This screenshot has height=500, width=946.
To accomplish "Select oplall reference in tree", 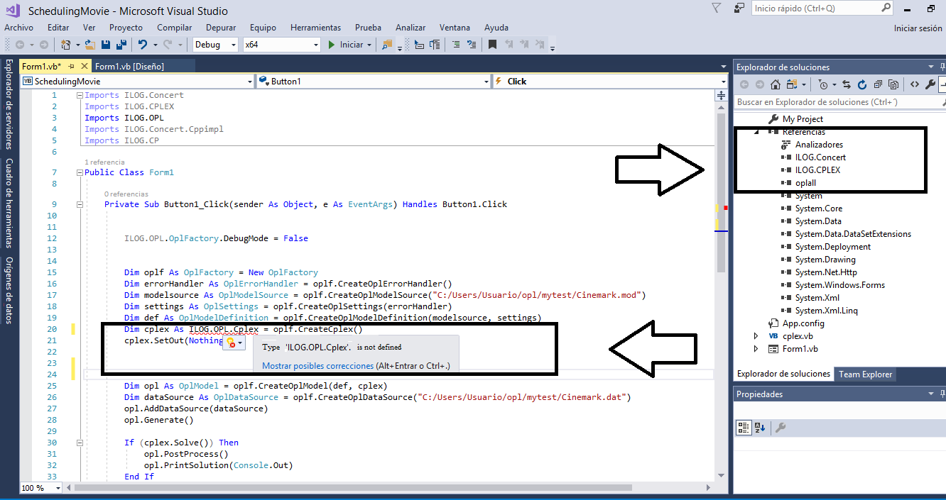I will click(x=805, y=183).
